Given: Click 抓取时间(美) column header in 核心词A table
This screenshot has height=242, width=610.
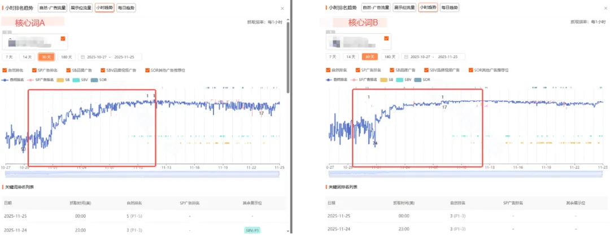Looking at the screenshot, I should [81, 203].
